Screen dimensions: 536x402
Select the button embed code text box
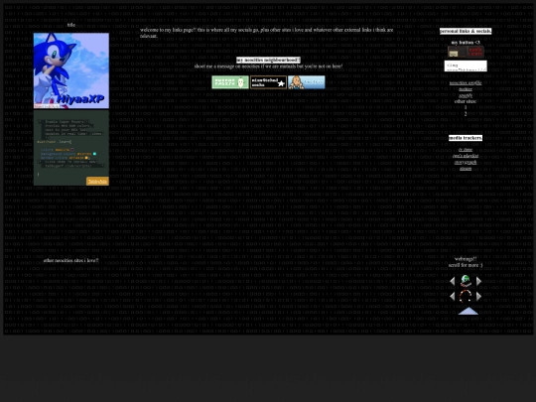point(466,66)
